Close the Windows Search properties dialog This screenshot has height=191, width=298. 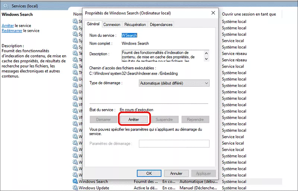[213, 13]
